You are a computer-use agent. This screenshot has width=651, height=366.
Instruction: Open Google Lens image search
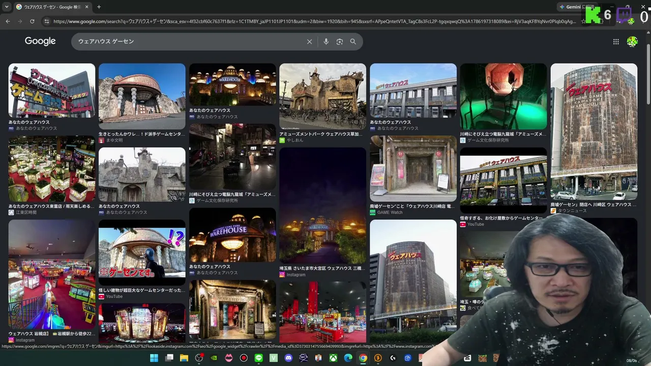[x=340, y=42]
